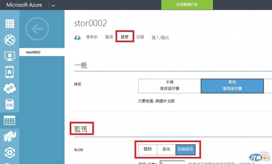Click the Microsoft Azure logo text
272x164 pixels.
(x=24, y=5)
